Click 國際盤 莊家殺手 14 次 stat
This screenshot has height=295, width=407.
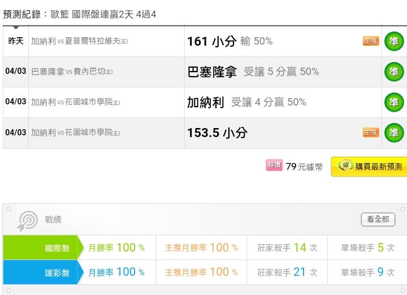tap(287, 248)
